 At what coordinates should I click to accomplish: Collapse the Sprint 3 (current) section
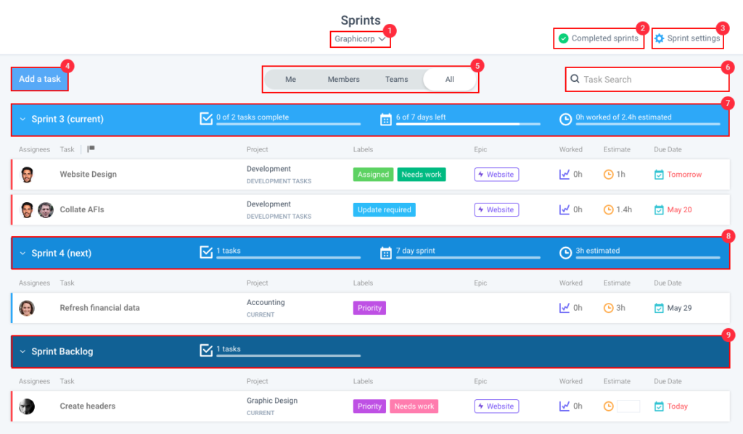[22, 120]
